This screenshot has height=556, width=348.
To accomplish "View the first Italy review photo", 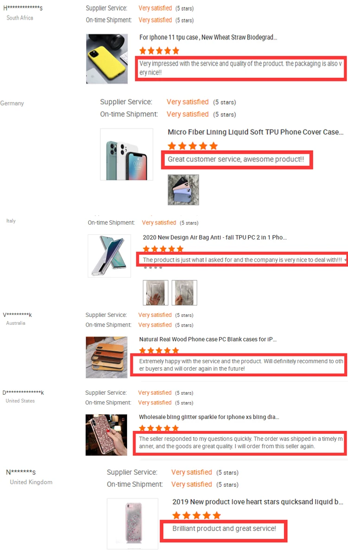I will pos(155,292).
